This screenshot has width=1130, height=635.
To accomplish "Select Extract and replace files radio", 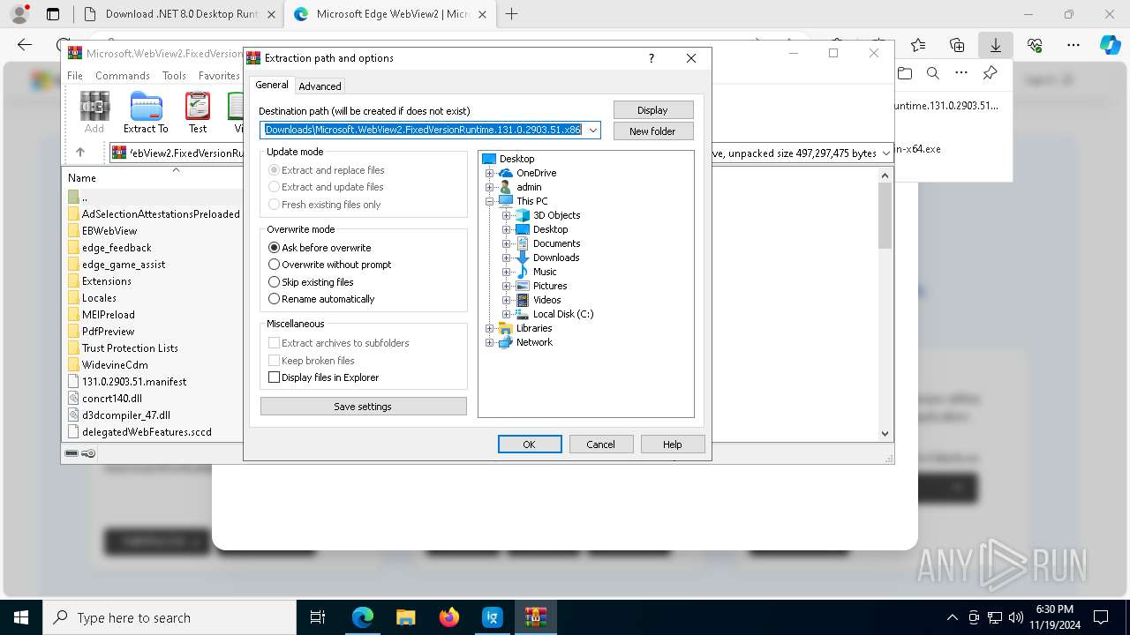I will click(327, 170).
